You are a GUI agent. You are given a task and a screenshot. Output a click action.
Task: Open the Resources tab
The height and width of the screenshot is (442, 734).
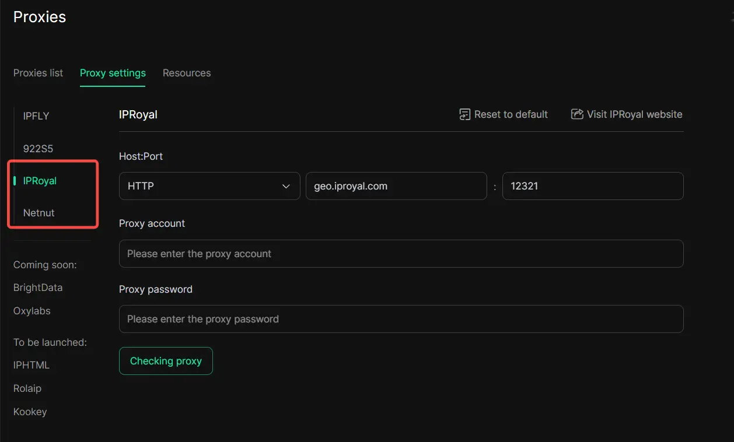point(187,73)
